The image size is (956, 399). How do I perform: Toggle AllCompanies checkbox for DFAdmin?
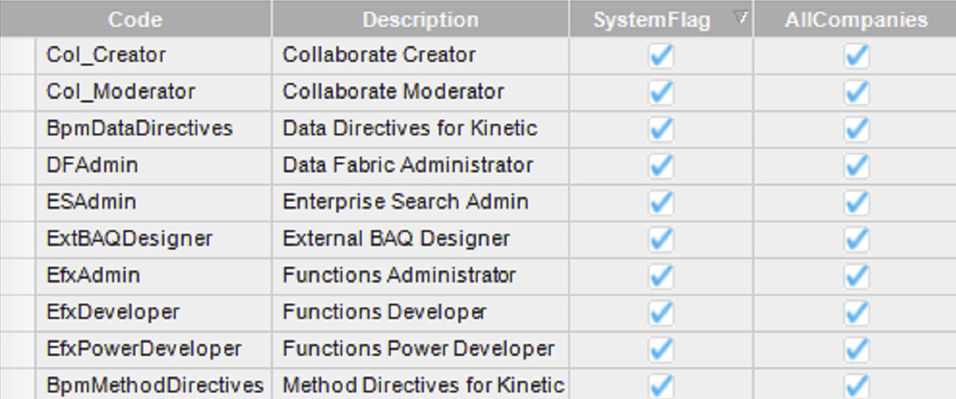click(856, 166)
